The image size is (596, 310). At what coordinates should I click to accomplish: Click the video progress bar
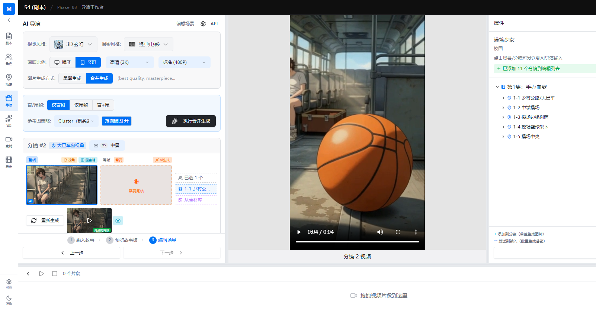point(357,242)
